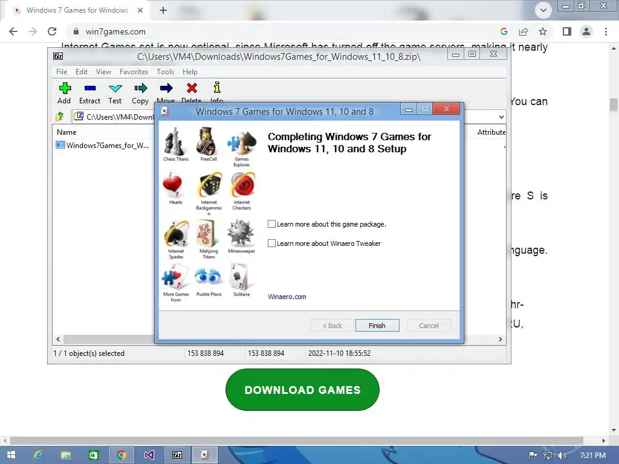619x464 pixels.
Task: Click the Google icon in address bar
Action: click(x=504, y=31)
